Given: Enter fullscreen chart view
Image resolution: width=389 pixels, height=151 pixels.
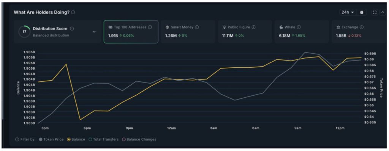Looking at the screenshot, I should click(375, 12).
